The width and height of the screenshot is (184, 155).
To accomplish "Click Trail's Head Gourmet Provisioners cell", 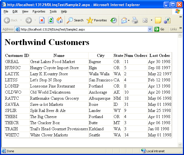I will 59,129.
